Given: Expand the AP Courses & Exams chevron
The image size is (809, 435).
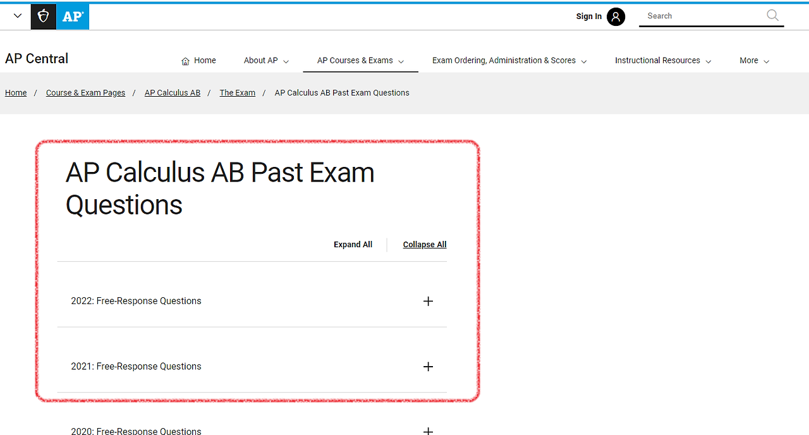Looking at the screenshot, I should coord(401,61).
